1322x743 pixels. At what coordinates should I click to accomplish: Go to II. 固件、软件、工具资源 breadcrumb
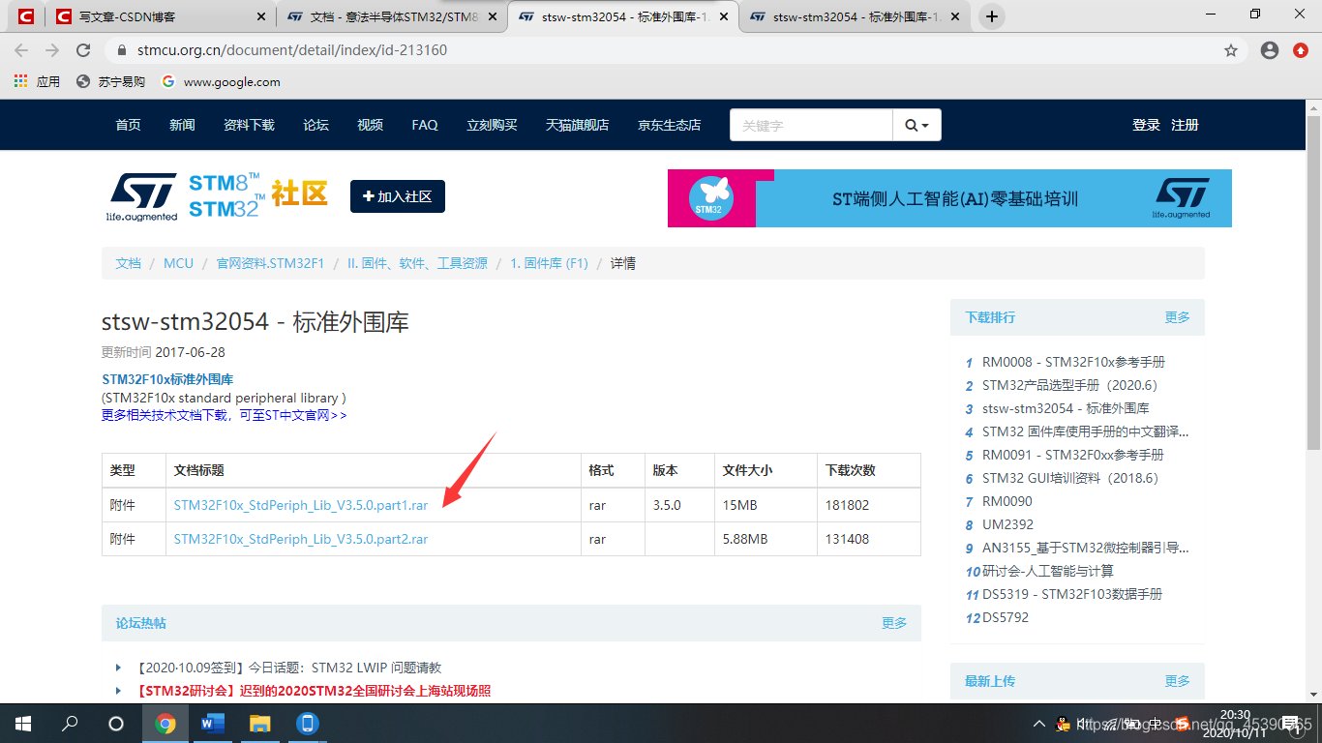click(417, 263)
